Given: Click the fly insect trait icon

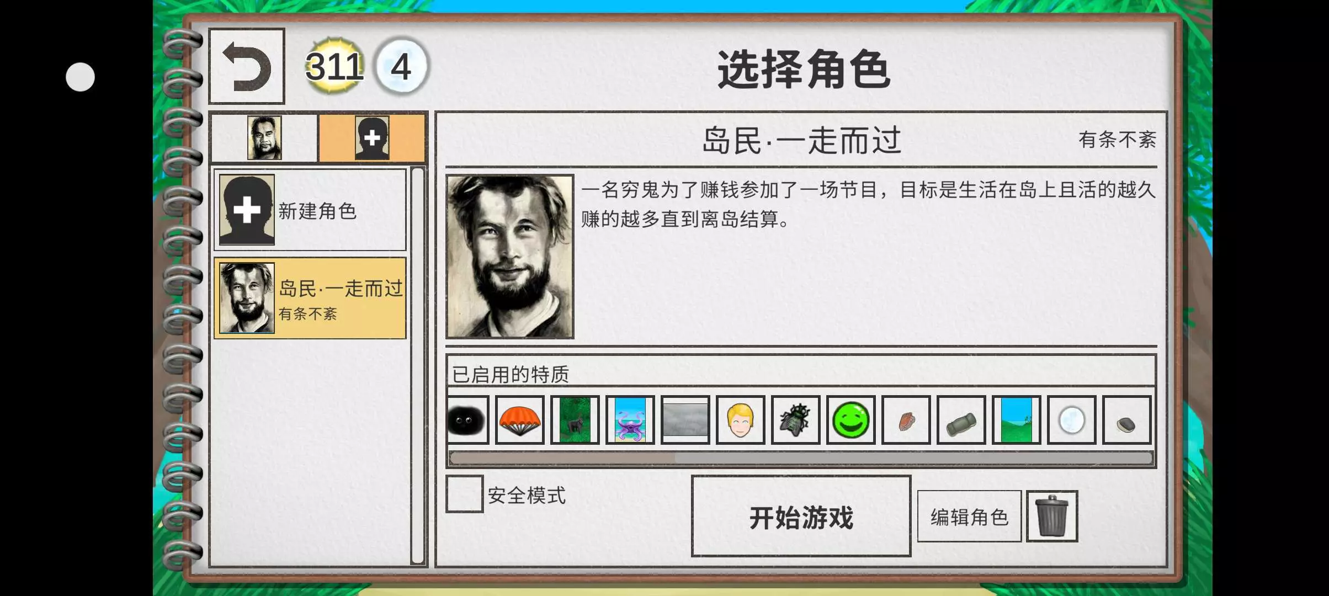Looking at the screenshot, I should [x=795, y=420].
